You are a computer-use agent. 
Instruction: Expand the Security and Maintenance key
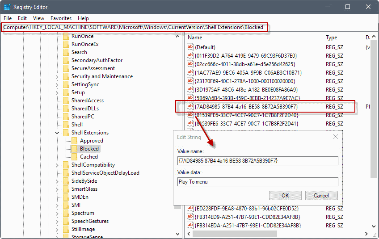pyautogui.click(x=57, y=77)
